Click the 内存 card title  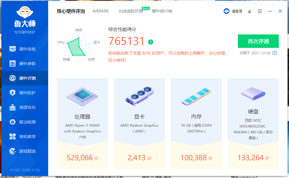pyautogui.click(x=196, y=117)
